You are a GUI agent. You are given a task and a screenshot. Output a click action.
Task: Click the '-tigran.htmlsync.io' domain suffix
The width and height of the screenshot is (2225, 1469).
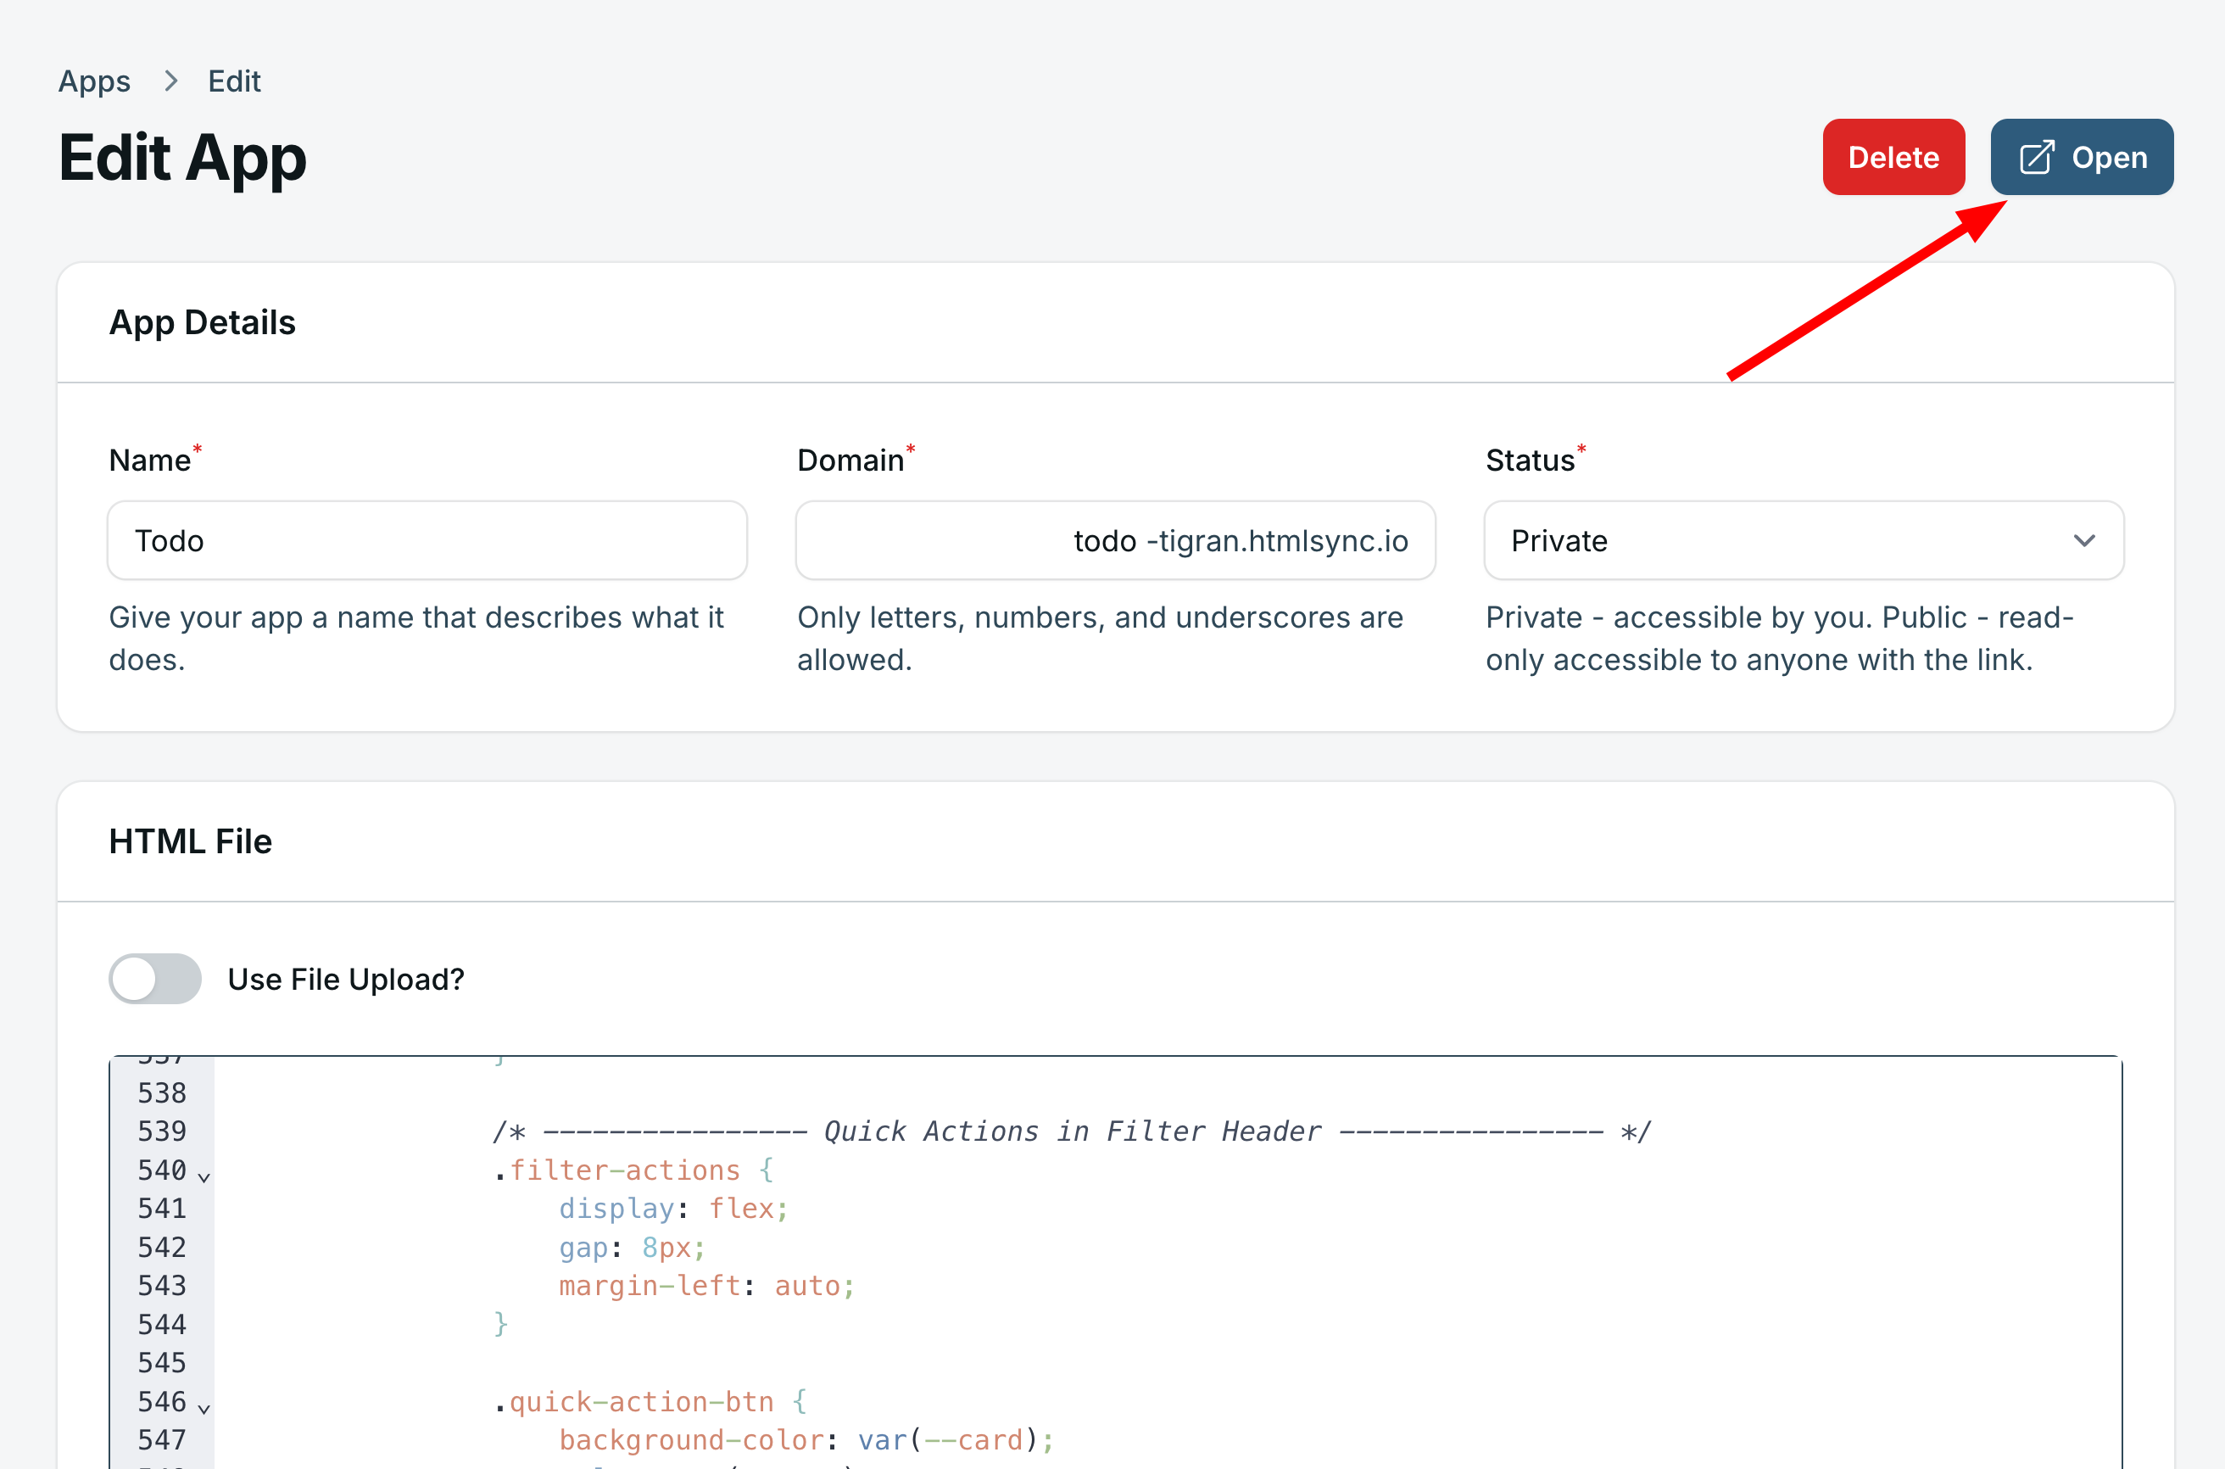point(1277,540)
